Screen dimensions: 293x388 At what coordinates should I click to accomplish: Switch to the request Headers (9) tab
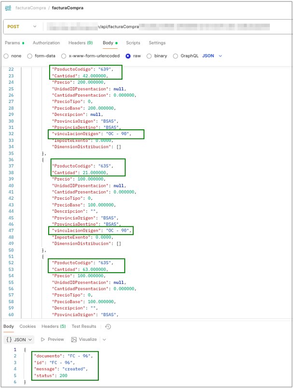tap(80, 43)
